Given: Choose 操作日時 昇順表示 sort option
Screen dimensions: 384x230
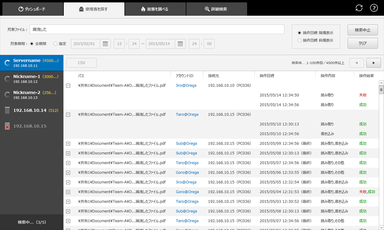Looking at the screenshot, I should (x=300, y=40).
